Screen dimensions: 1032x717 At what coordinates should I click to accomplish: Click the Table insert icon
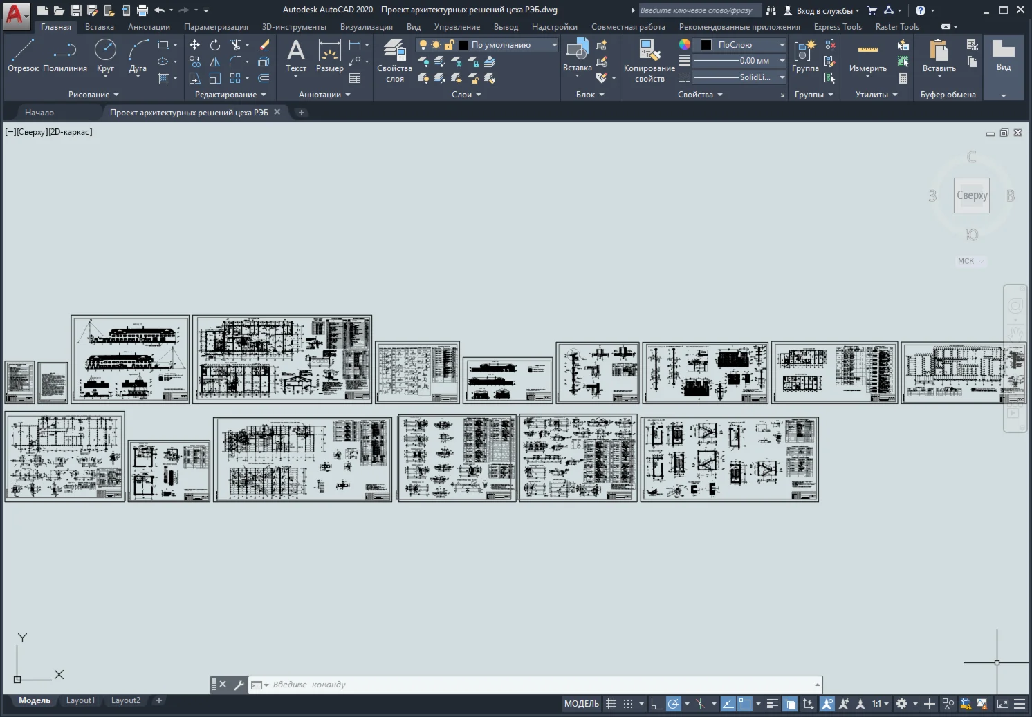(355, 78)
